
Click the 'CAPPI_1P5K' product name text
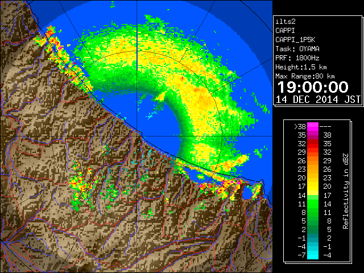[295, 40]
